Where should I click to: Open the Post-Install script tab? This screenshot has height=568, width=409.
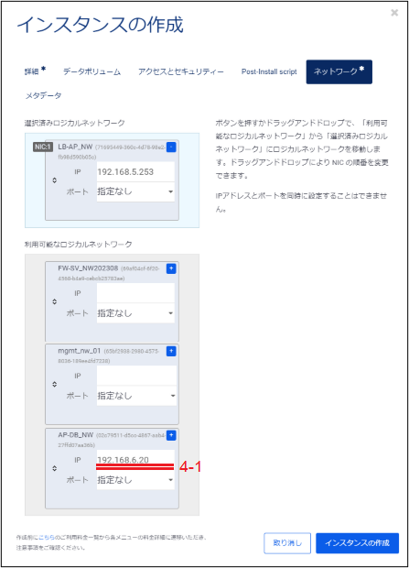click(x=269, y=71)
